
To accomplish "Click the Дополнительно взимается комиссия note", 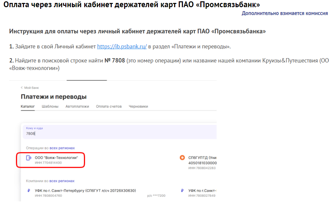I will point(285,13).
